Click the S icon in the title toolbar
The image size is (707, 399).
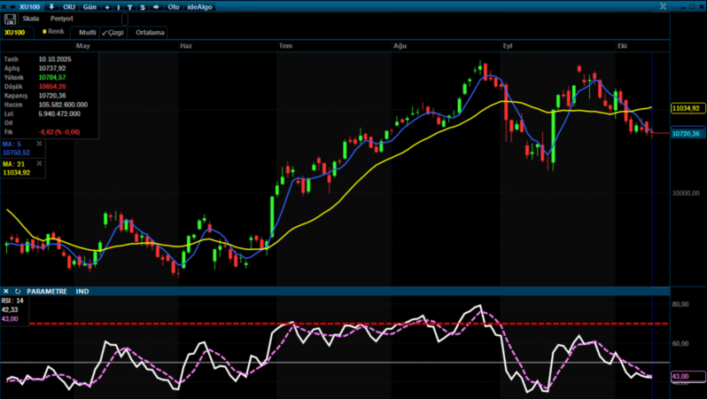tap(142, 6)
